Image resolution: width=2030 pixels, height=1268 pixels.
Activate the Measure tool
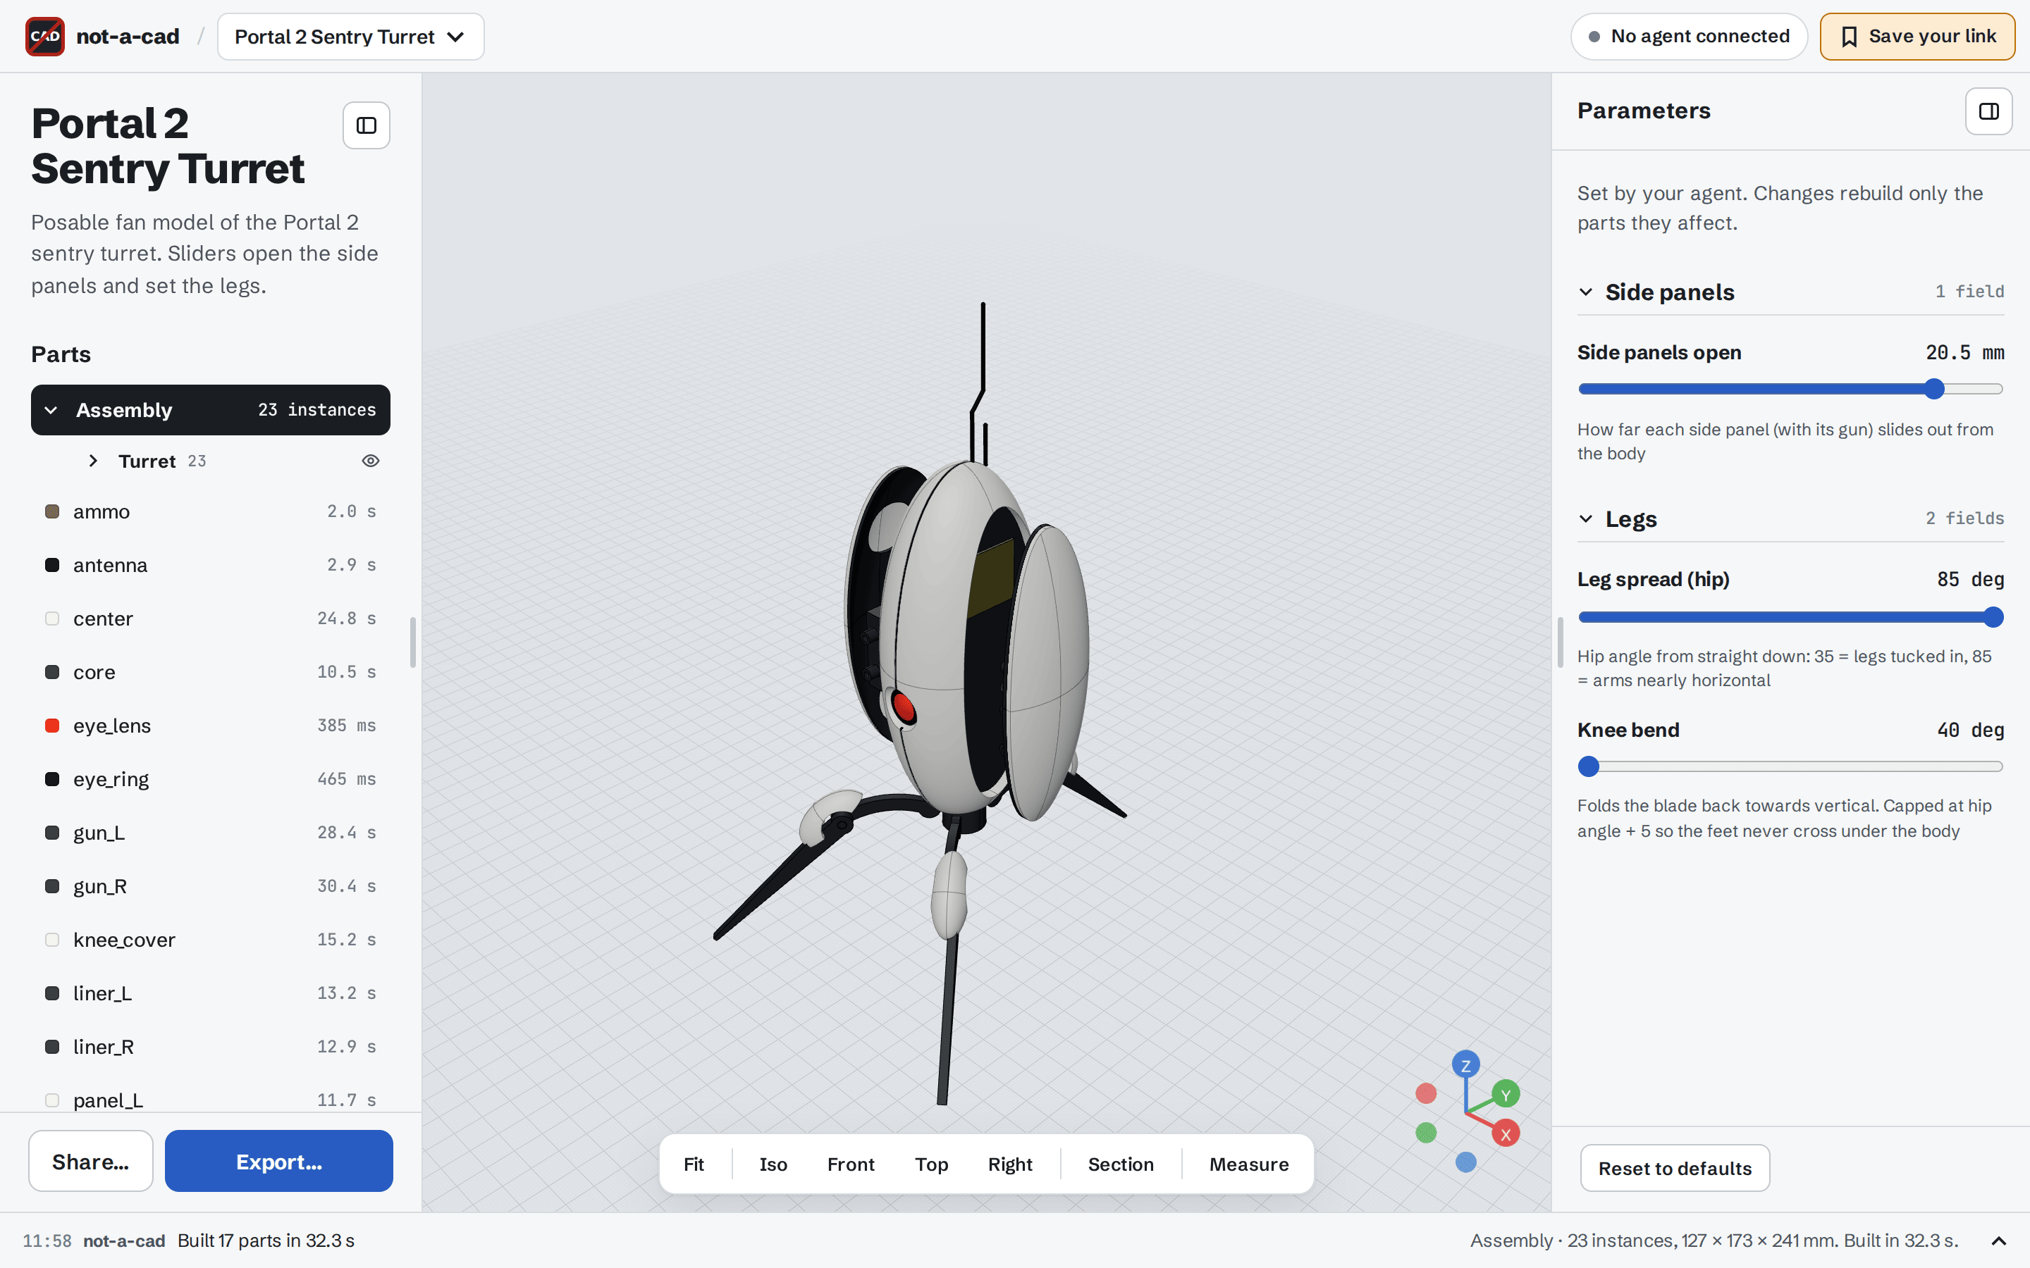1248,1164
